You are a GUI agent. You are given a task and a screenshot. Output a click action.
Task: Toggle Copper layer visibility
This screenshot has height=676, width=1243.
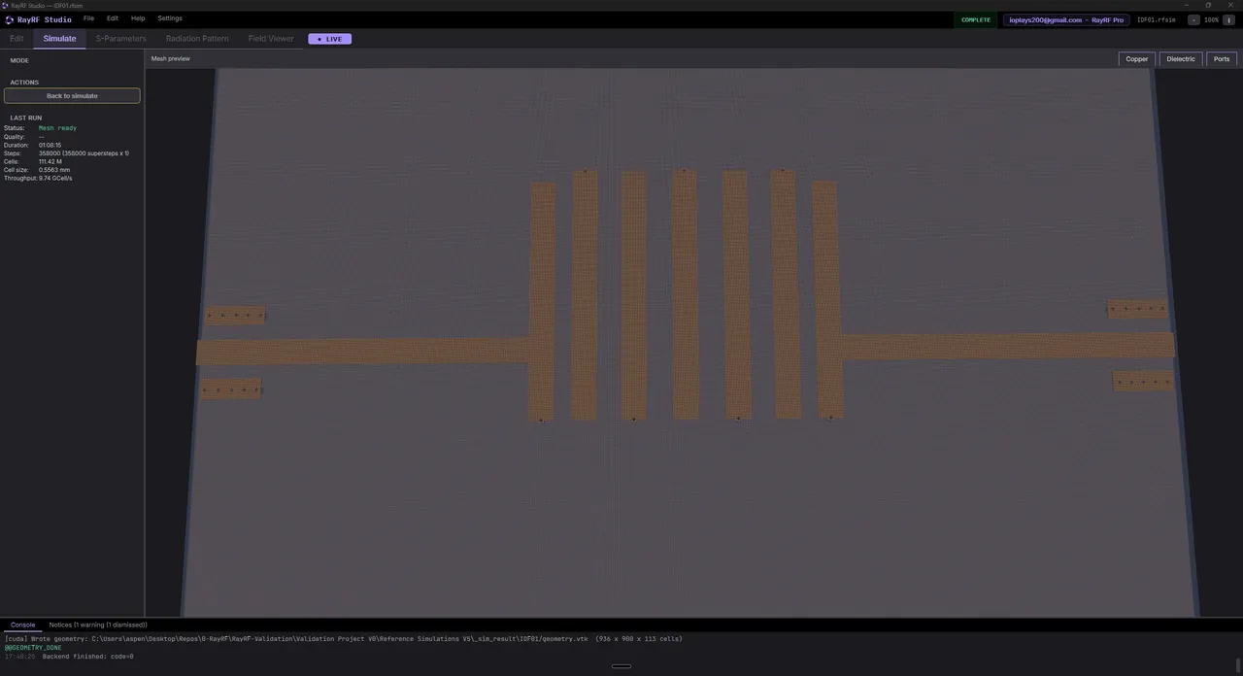[x=1137, y=59]
